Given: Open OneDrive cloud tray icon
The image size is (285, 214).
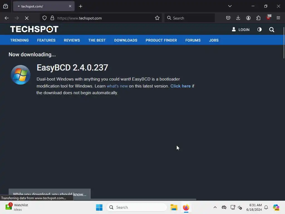Looking at the screenshot, I should coord(224,207).
